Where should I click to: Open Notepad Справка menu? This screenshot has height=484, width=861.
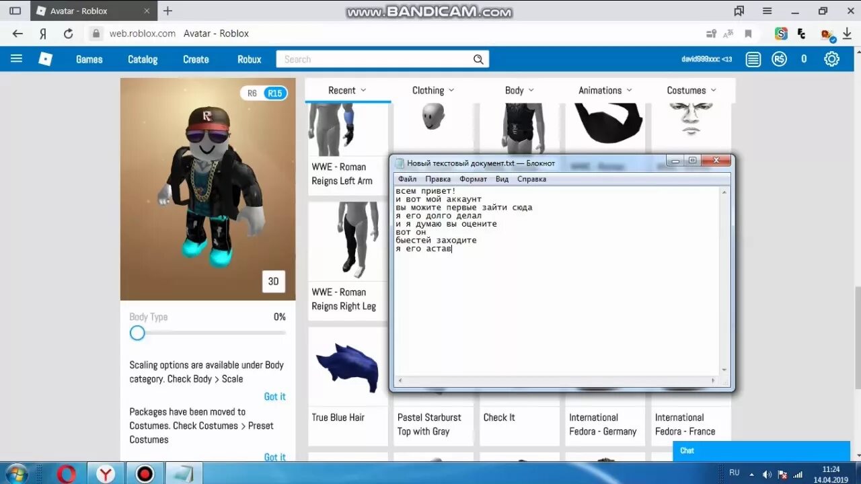[x=531, y=179]
